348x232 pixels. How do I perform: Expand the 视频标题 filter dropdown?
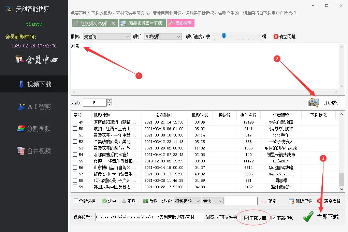(198, 201)
